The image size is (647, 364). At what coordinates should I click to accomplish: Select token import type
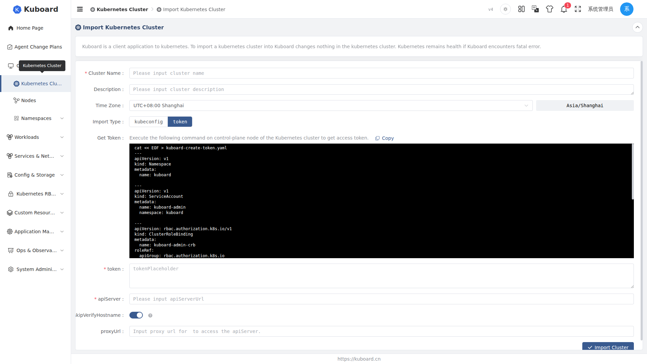pyautogui.click(x=180, y=122)
